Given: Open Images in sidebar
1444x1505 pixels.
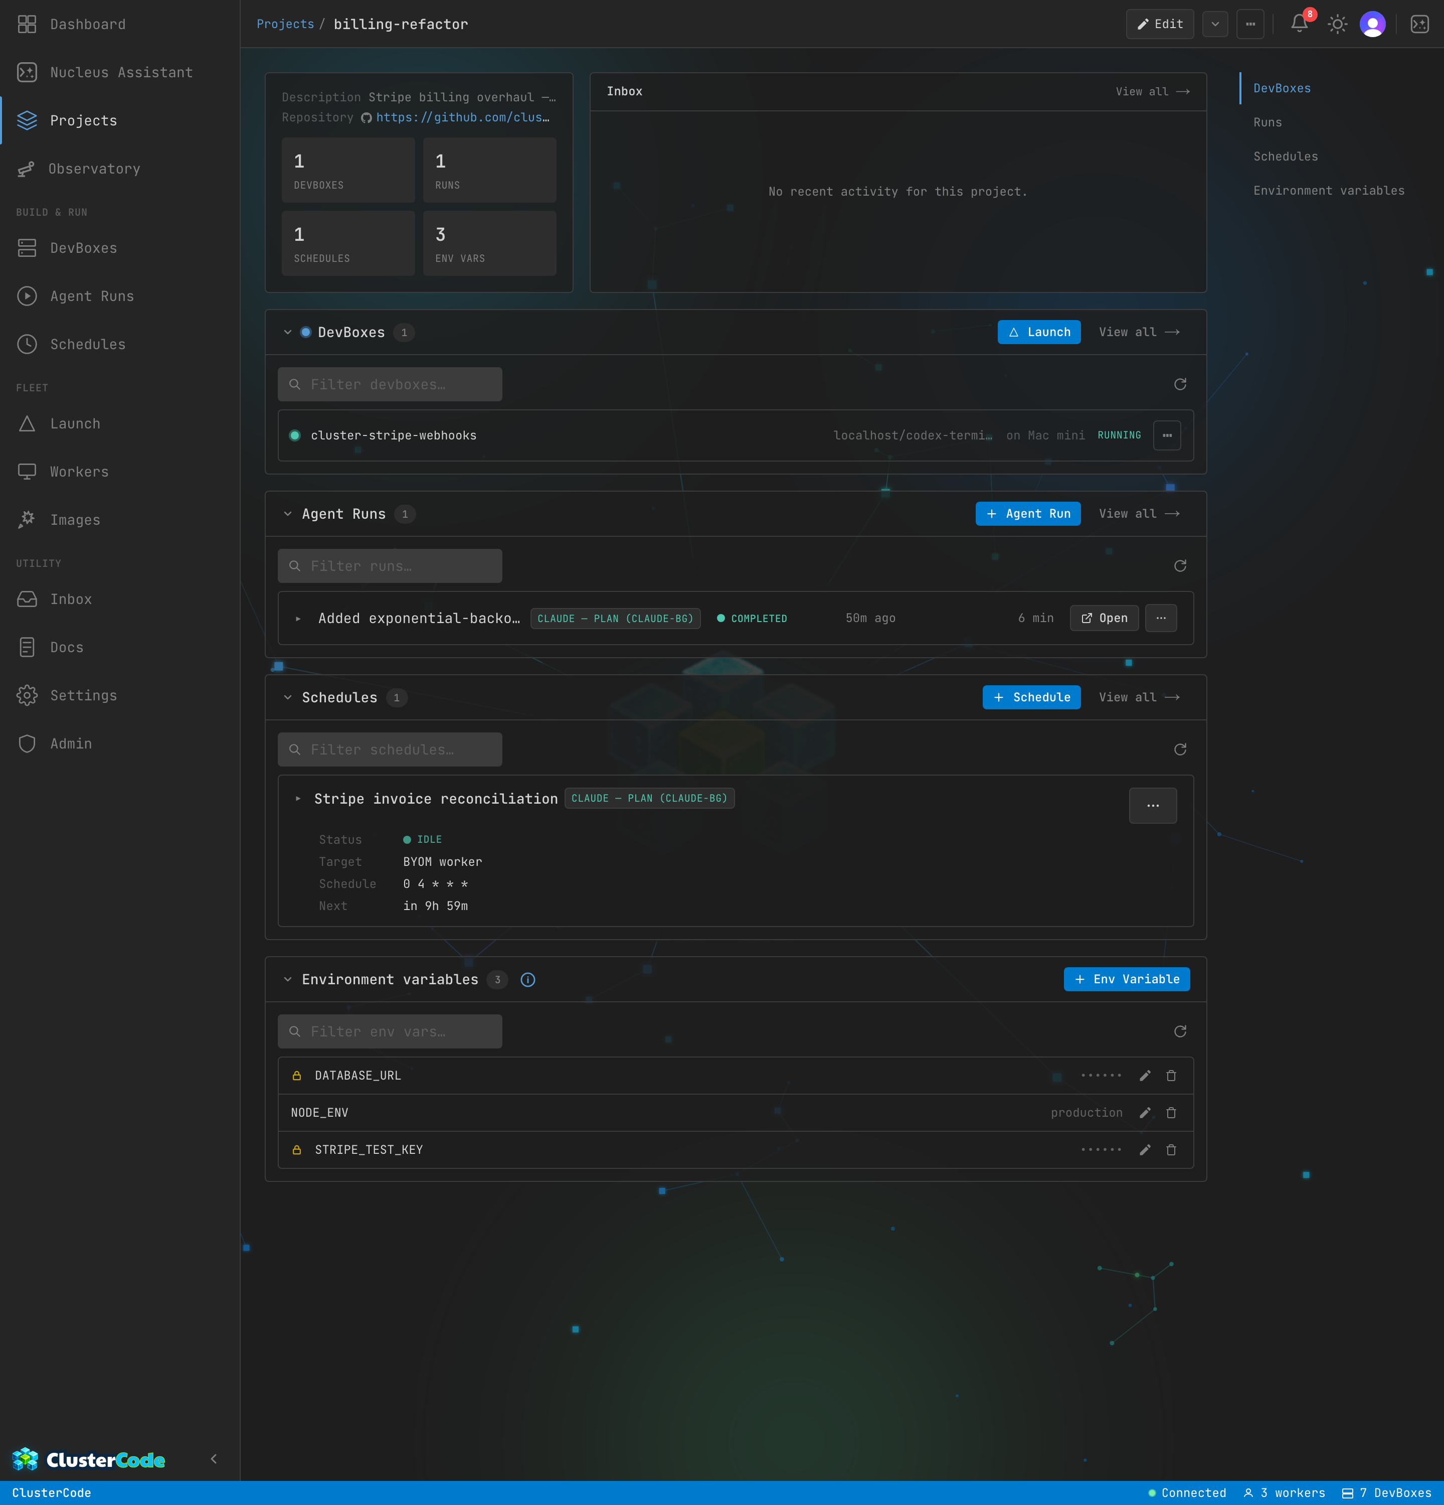Looking at the screenshot, I should click(x=120, y=520).
